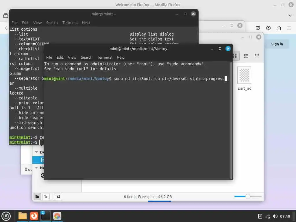Open File menu in the mint@mint:~ terminal
Viewport: 296px width, 222px height.
point(14,23)
